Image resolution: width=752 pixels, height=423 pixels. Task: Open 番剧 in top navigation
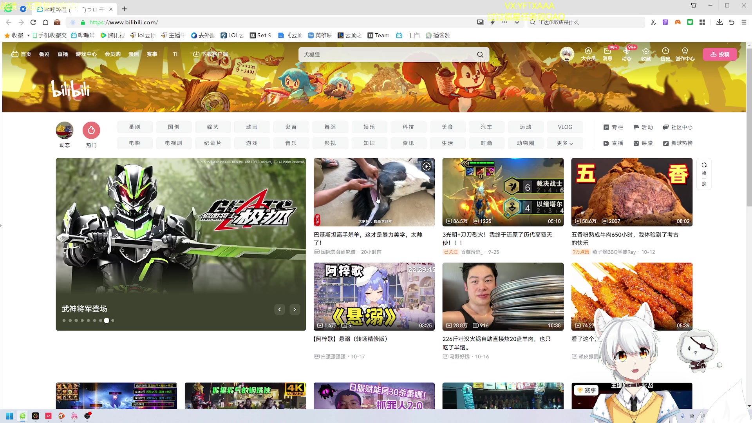click(x=44, y=54)
